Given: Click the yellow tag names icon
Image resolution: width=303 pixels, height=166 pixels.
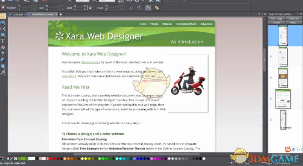Looking at the screenshot, I should 157,8.
